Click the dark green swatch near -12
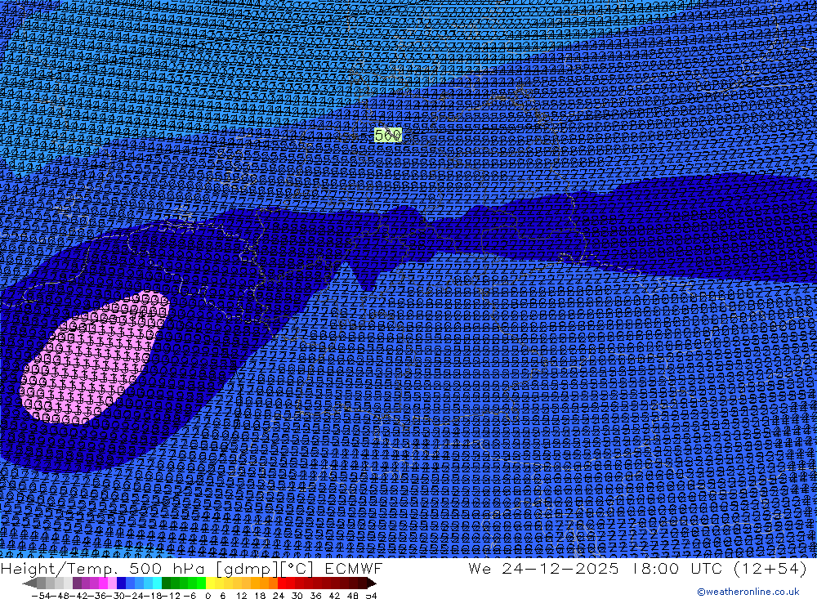The height and width of the screenshot is (599, 817). pyautogui.click(x=167, y=583)
